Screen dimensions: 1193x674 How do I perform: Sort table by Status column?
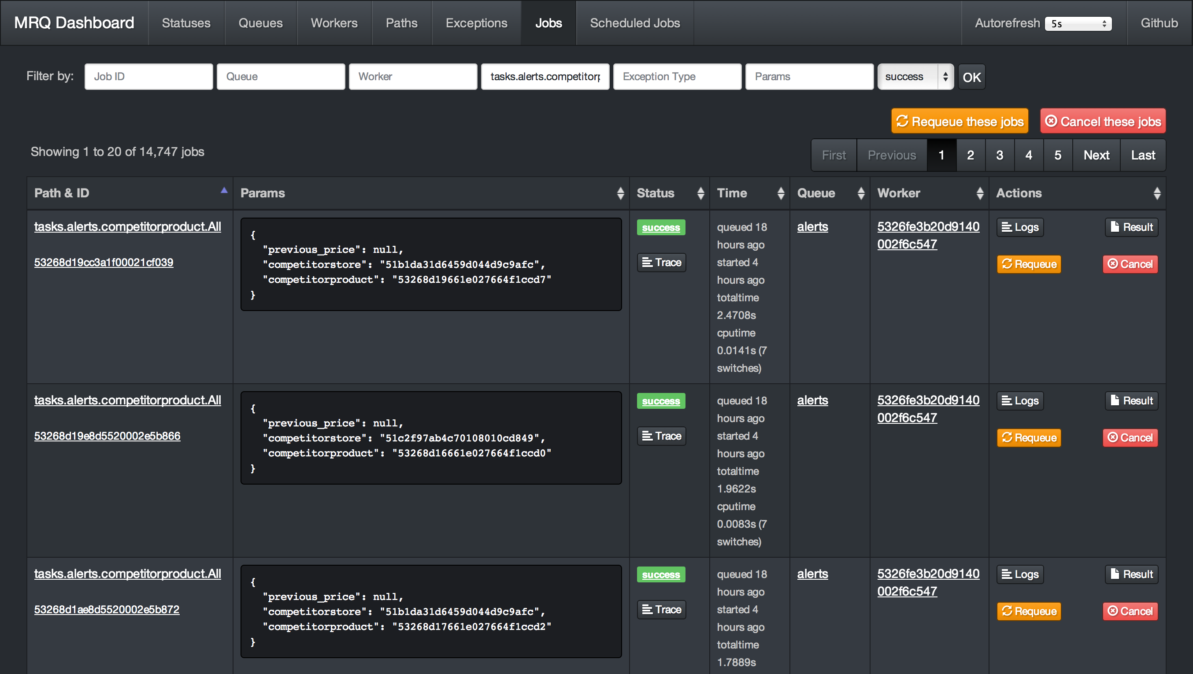click(700, 193)
